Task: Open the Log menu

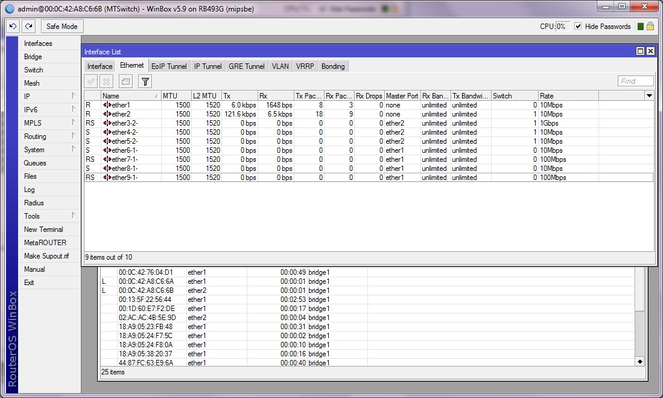Action: tap(49, 189)
